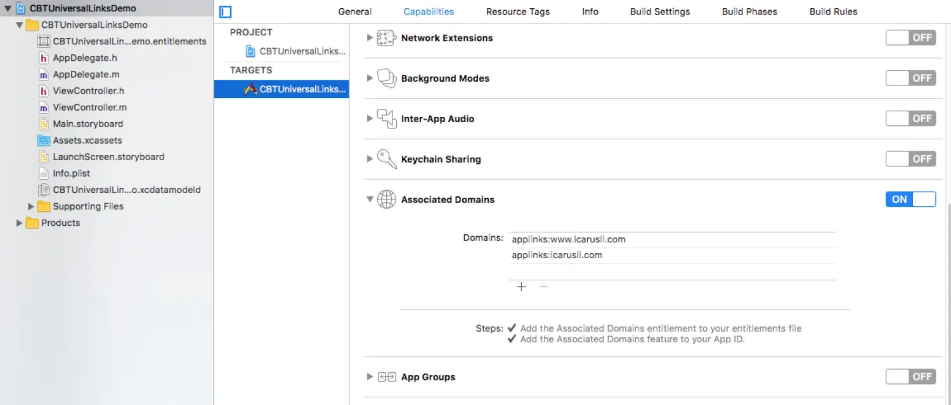This screenshot has width=951, height=405.
Task: Click the AppDelegate.m source file icon
Action: [44, 74]
